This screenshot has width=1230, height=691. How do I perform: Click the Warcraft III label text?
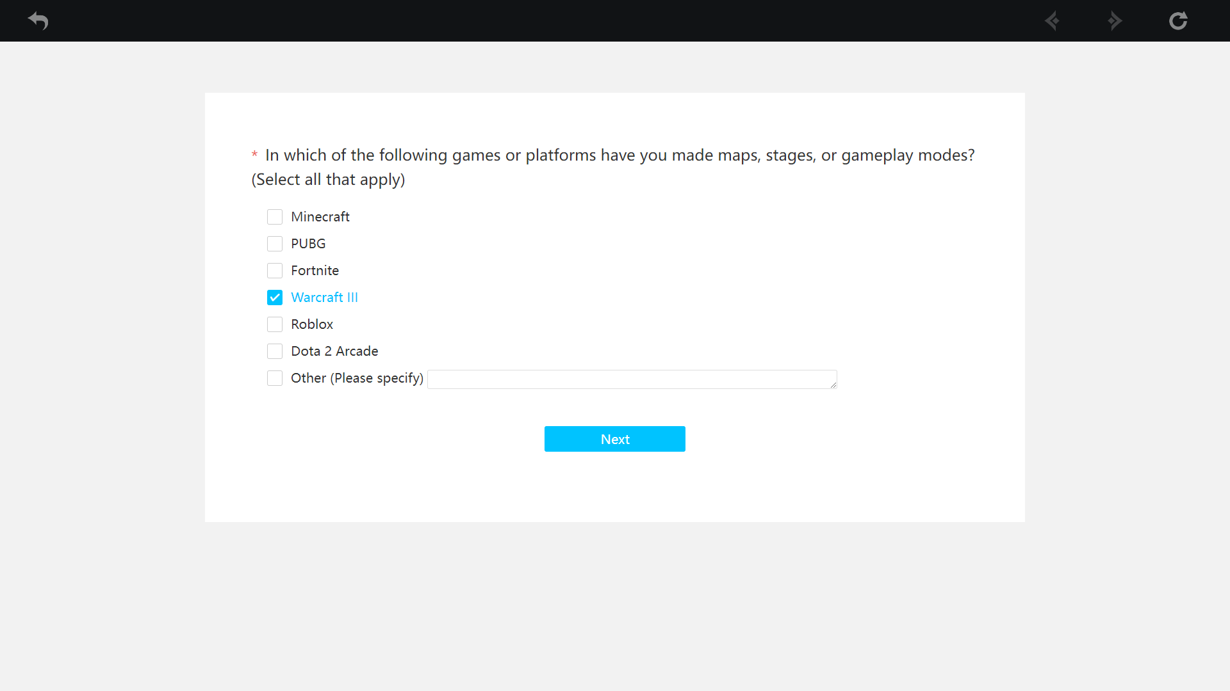coord(324,298)
